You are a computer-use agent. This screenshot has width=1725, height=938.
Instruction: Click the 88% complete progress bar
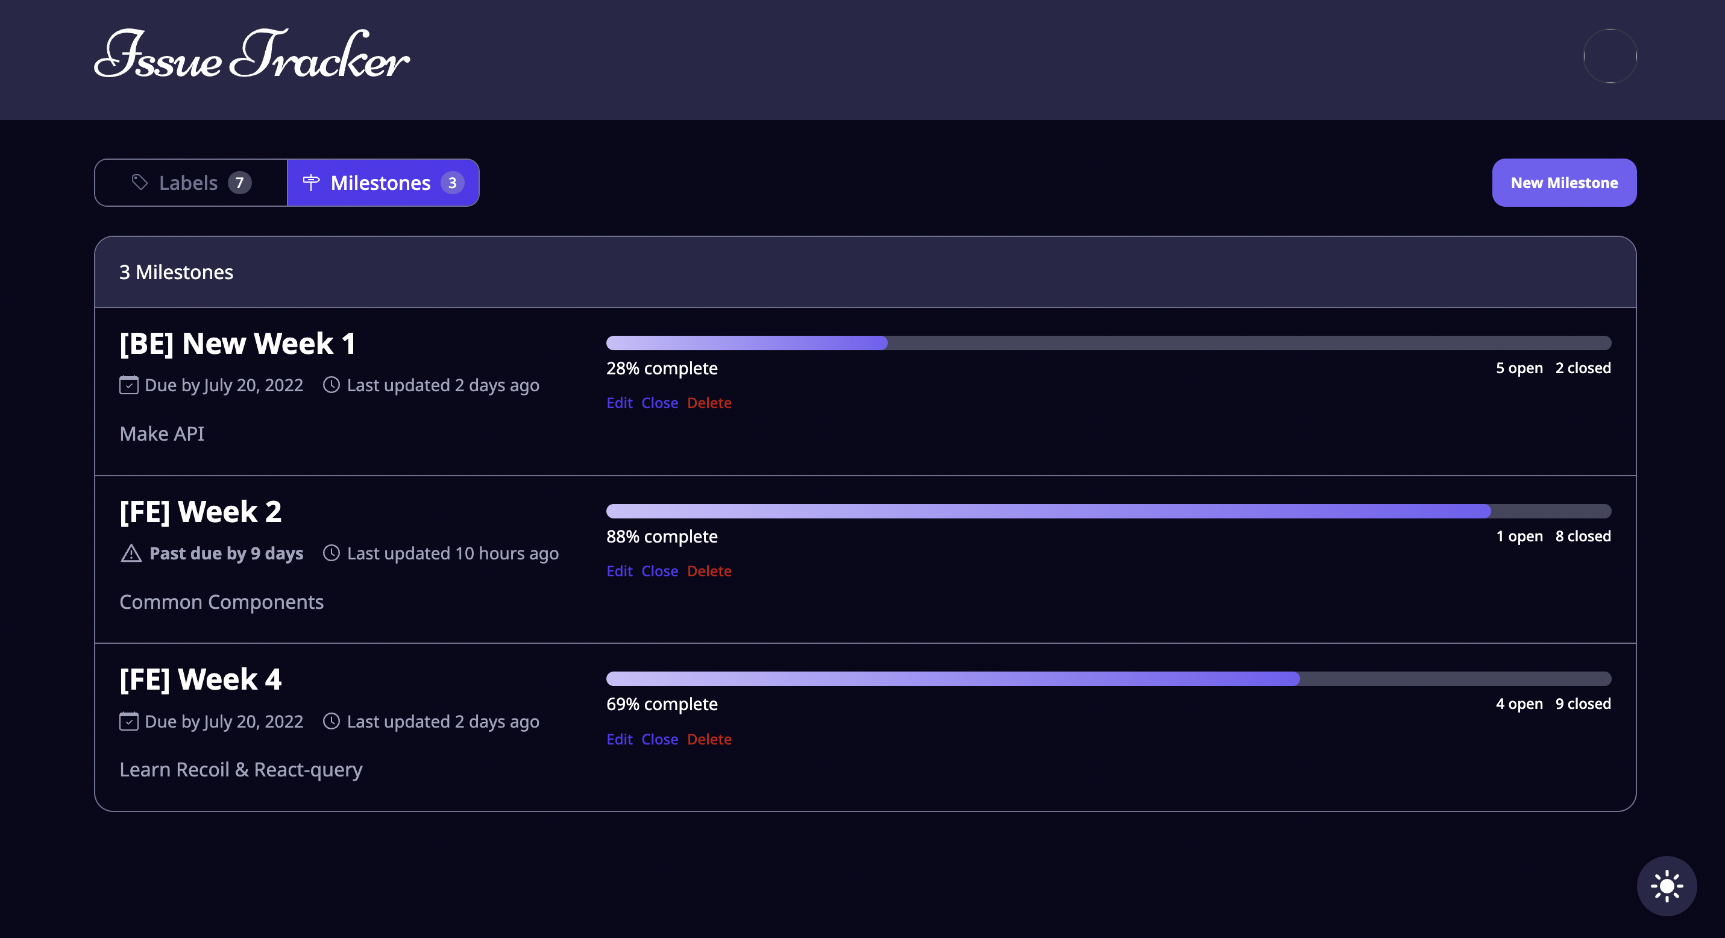(x=1108, y=512)
